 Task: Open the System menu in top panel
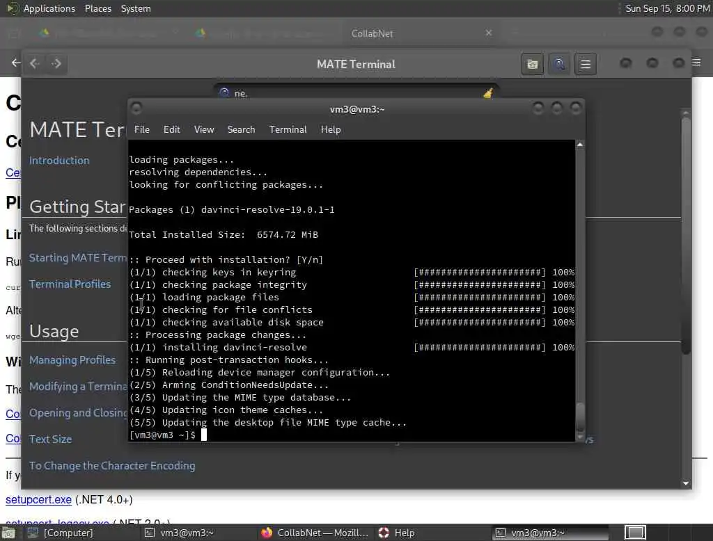tap(136, 8)
